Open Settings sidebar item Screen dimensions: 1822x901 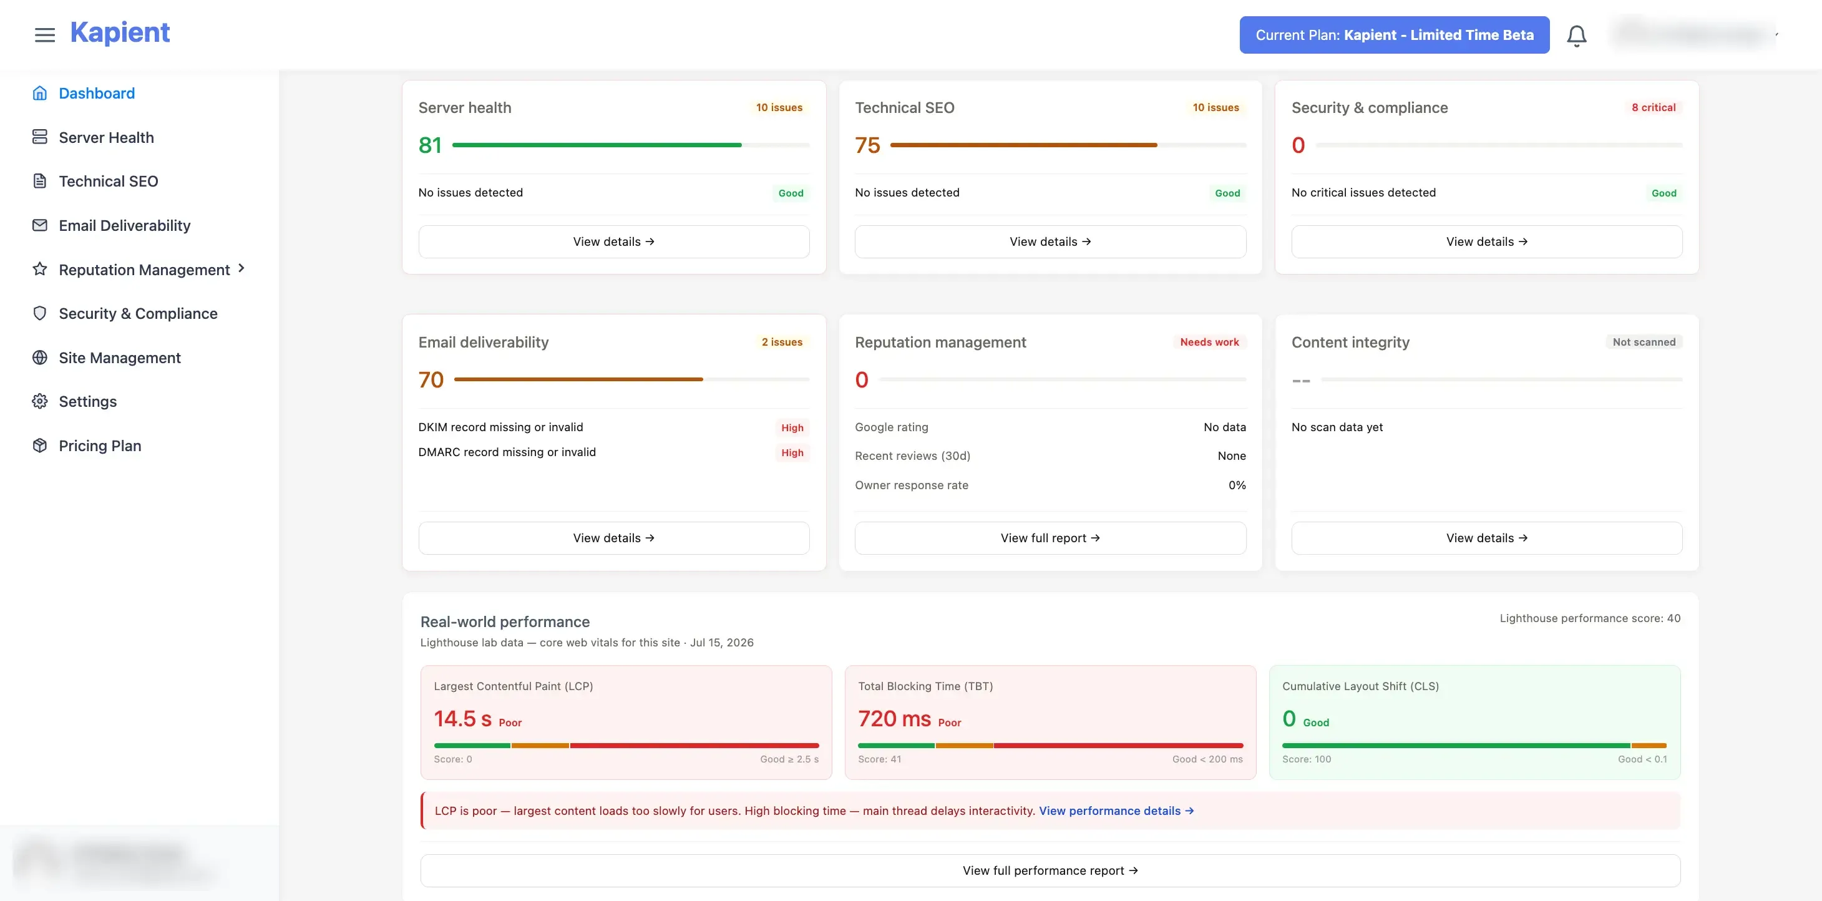point(88,402)
